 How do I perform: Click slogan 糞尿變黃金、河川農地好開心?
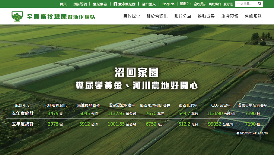(x=137, y=85)
